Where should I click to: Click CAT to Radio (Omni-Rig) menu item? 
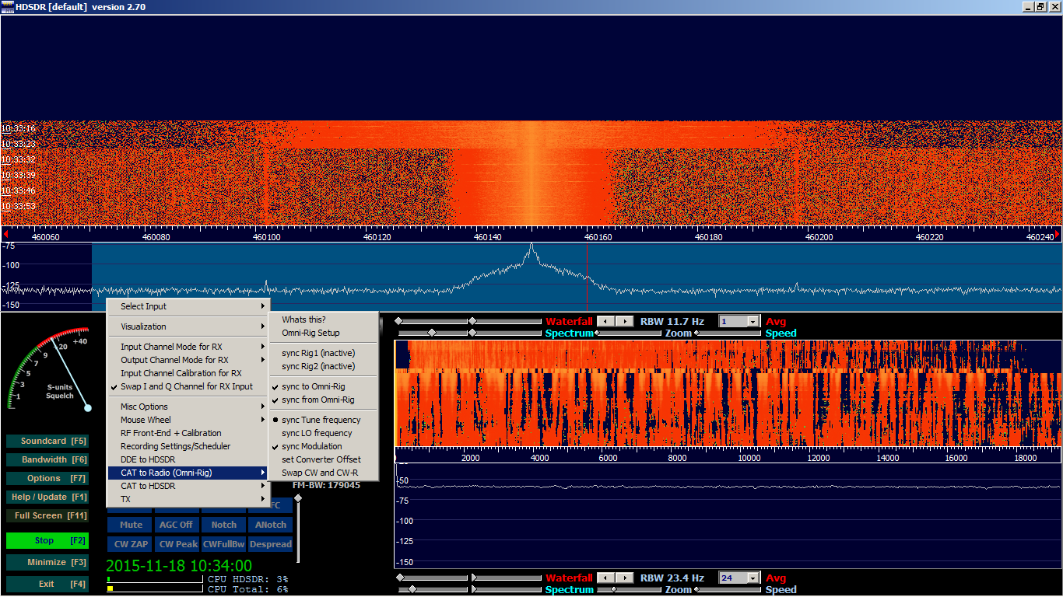[188, 473]
